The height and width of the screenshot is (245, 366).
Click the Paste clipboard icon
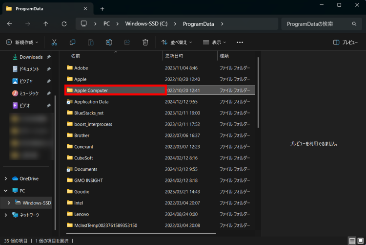point(91,43)
